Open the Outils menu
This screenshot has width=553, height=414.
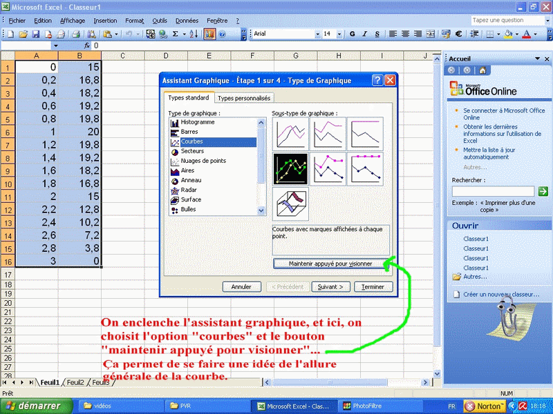(160, 21)
